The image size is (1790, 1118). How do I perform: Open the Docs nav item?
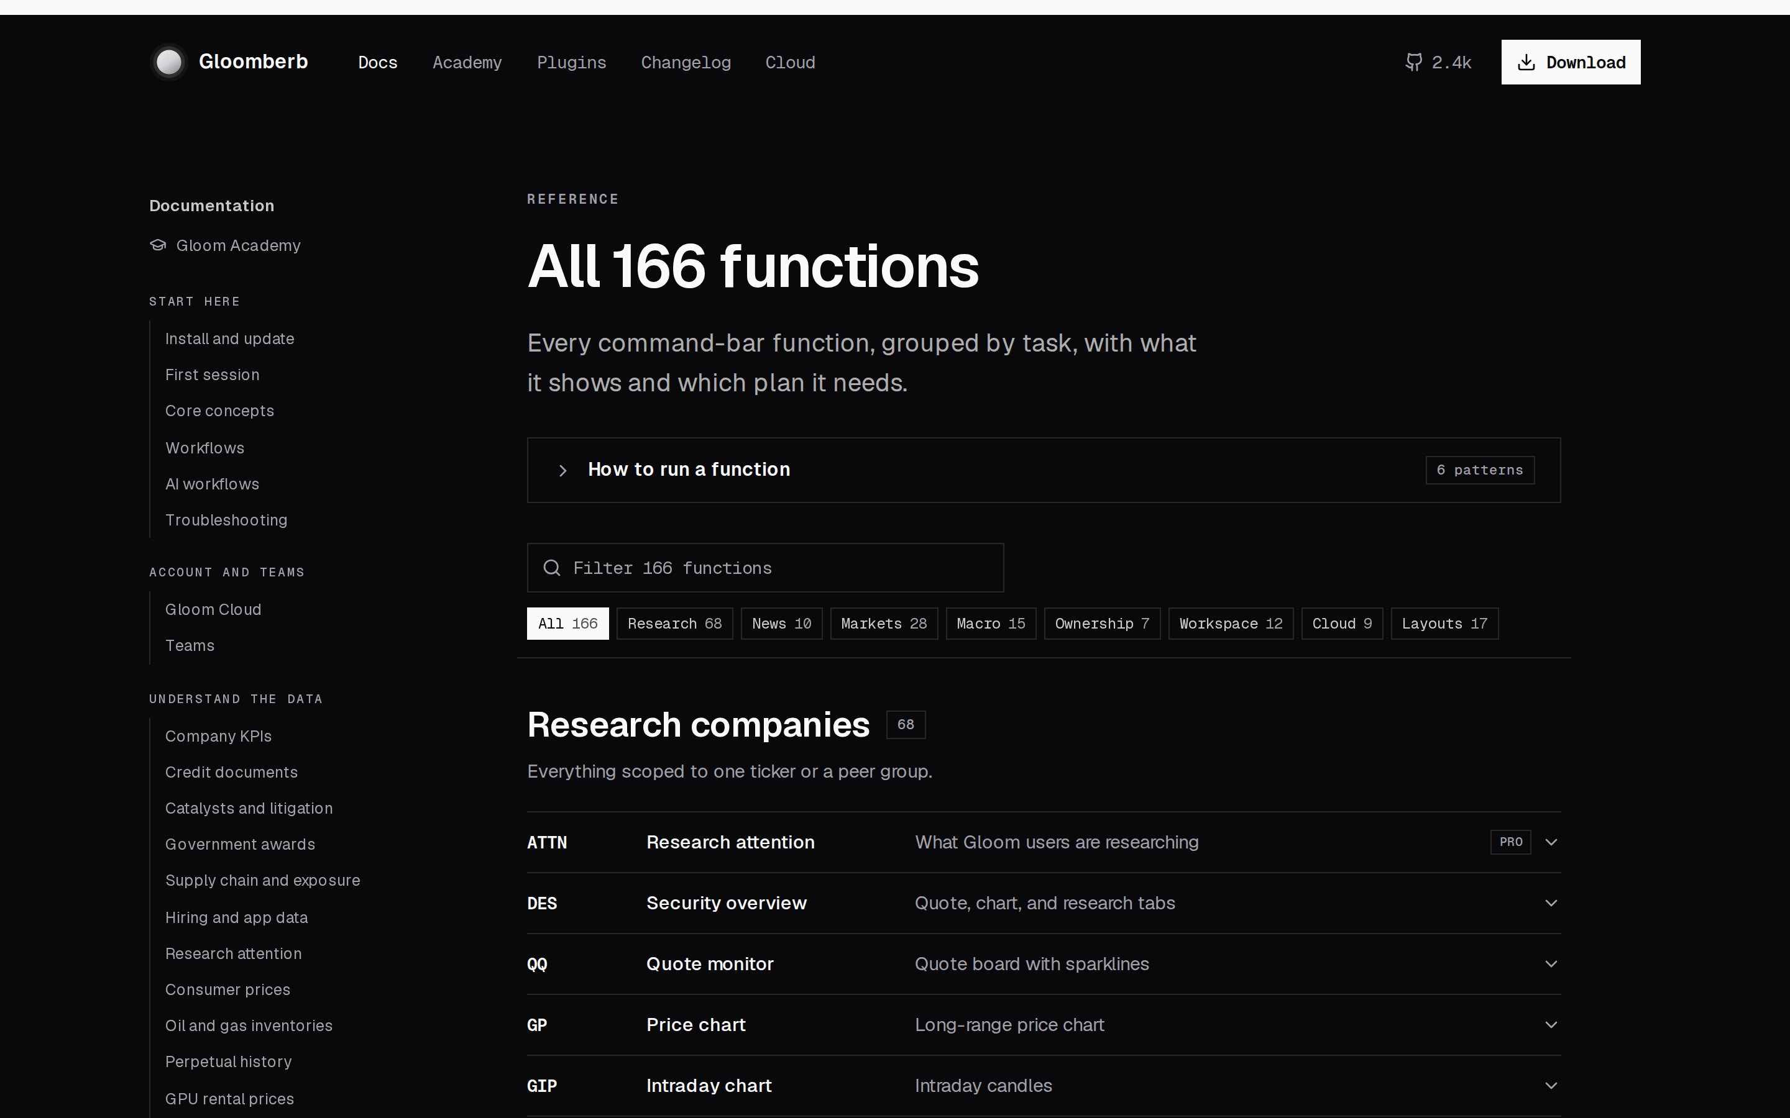(x=378, y=62)
